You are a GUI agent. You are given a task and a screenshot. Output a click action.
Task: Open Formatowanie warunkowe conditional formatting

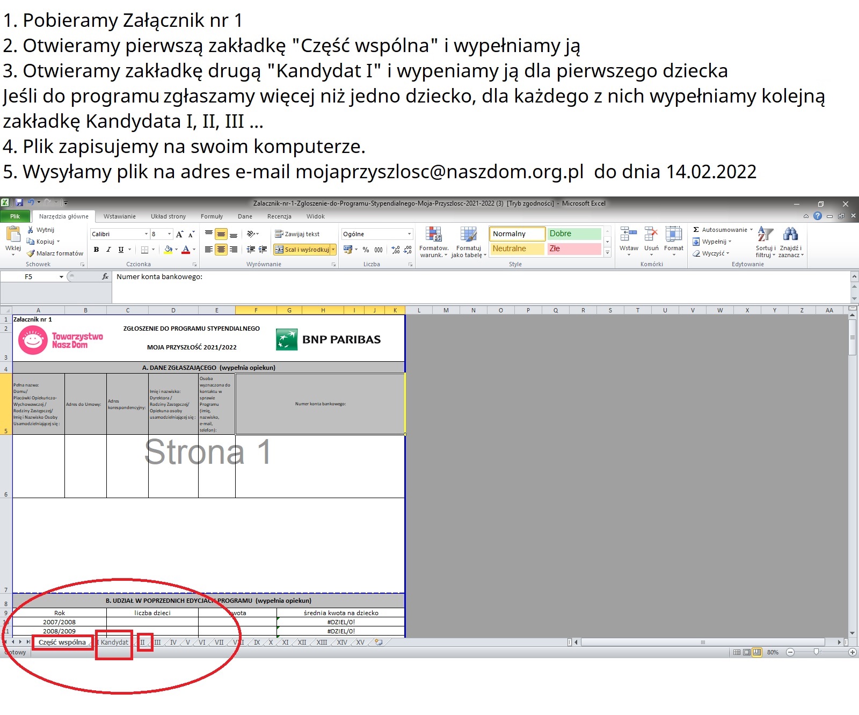coord(434,242)
